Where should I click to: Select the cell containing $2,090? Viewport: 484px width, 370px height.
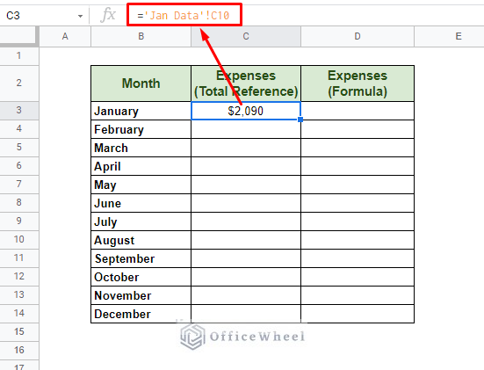[246, 111]
